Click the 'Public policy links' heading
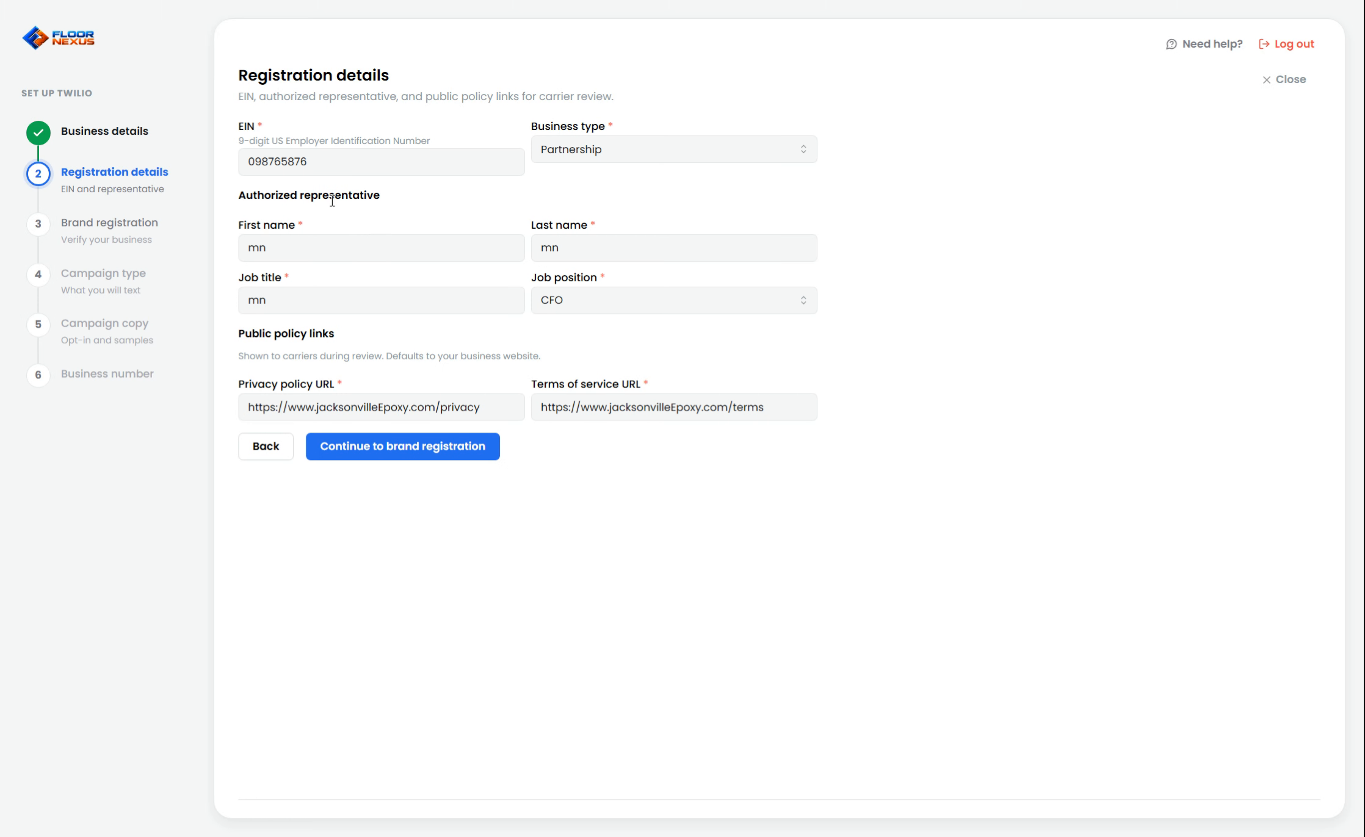The width and height of the screenshot is (1365, 837). (286, 334)
